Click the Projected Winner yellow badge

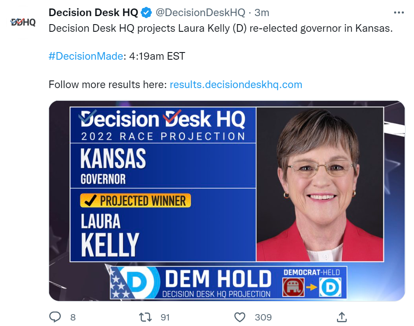coord(135,201)
